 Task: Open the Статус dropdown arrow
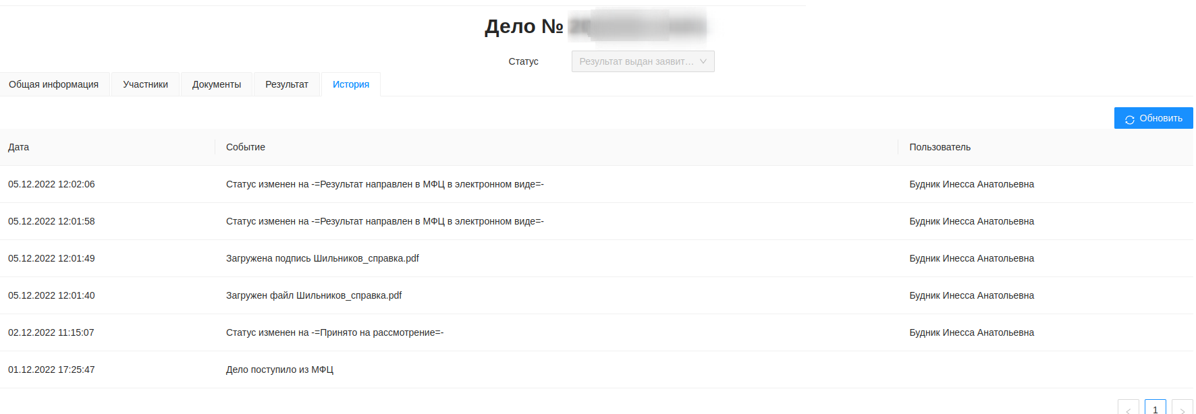703,61
